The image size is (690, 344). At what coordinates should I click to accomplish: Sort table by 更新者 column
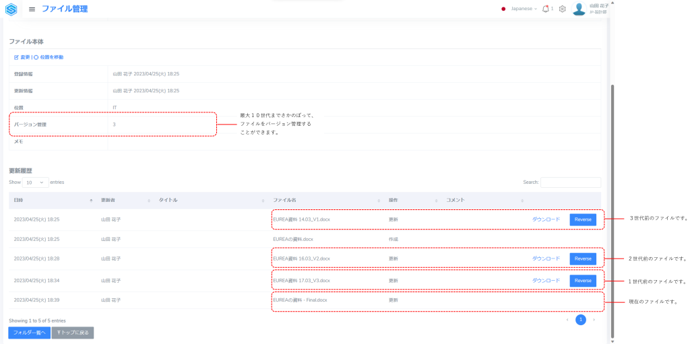coord(108,200)
